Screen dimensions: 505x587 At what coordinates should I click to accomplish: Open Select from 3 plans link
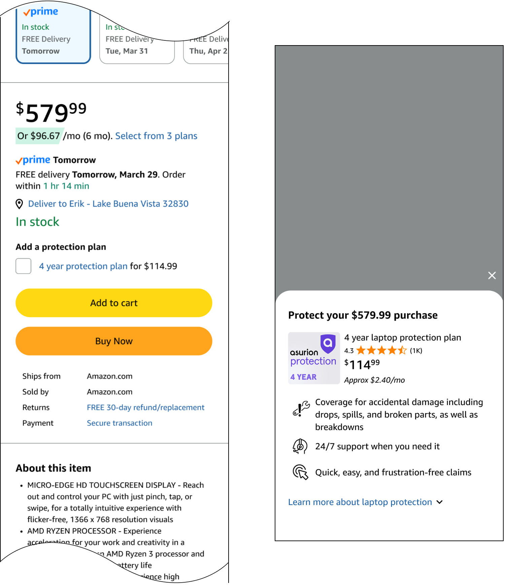tap(156, 136)
